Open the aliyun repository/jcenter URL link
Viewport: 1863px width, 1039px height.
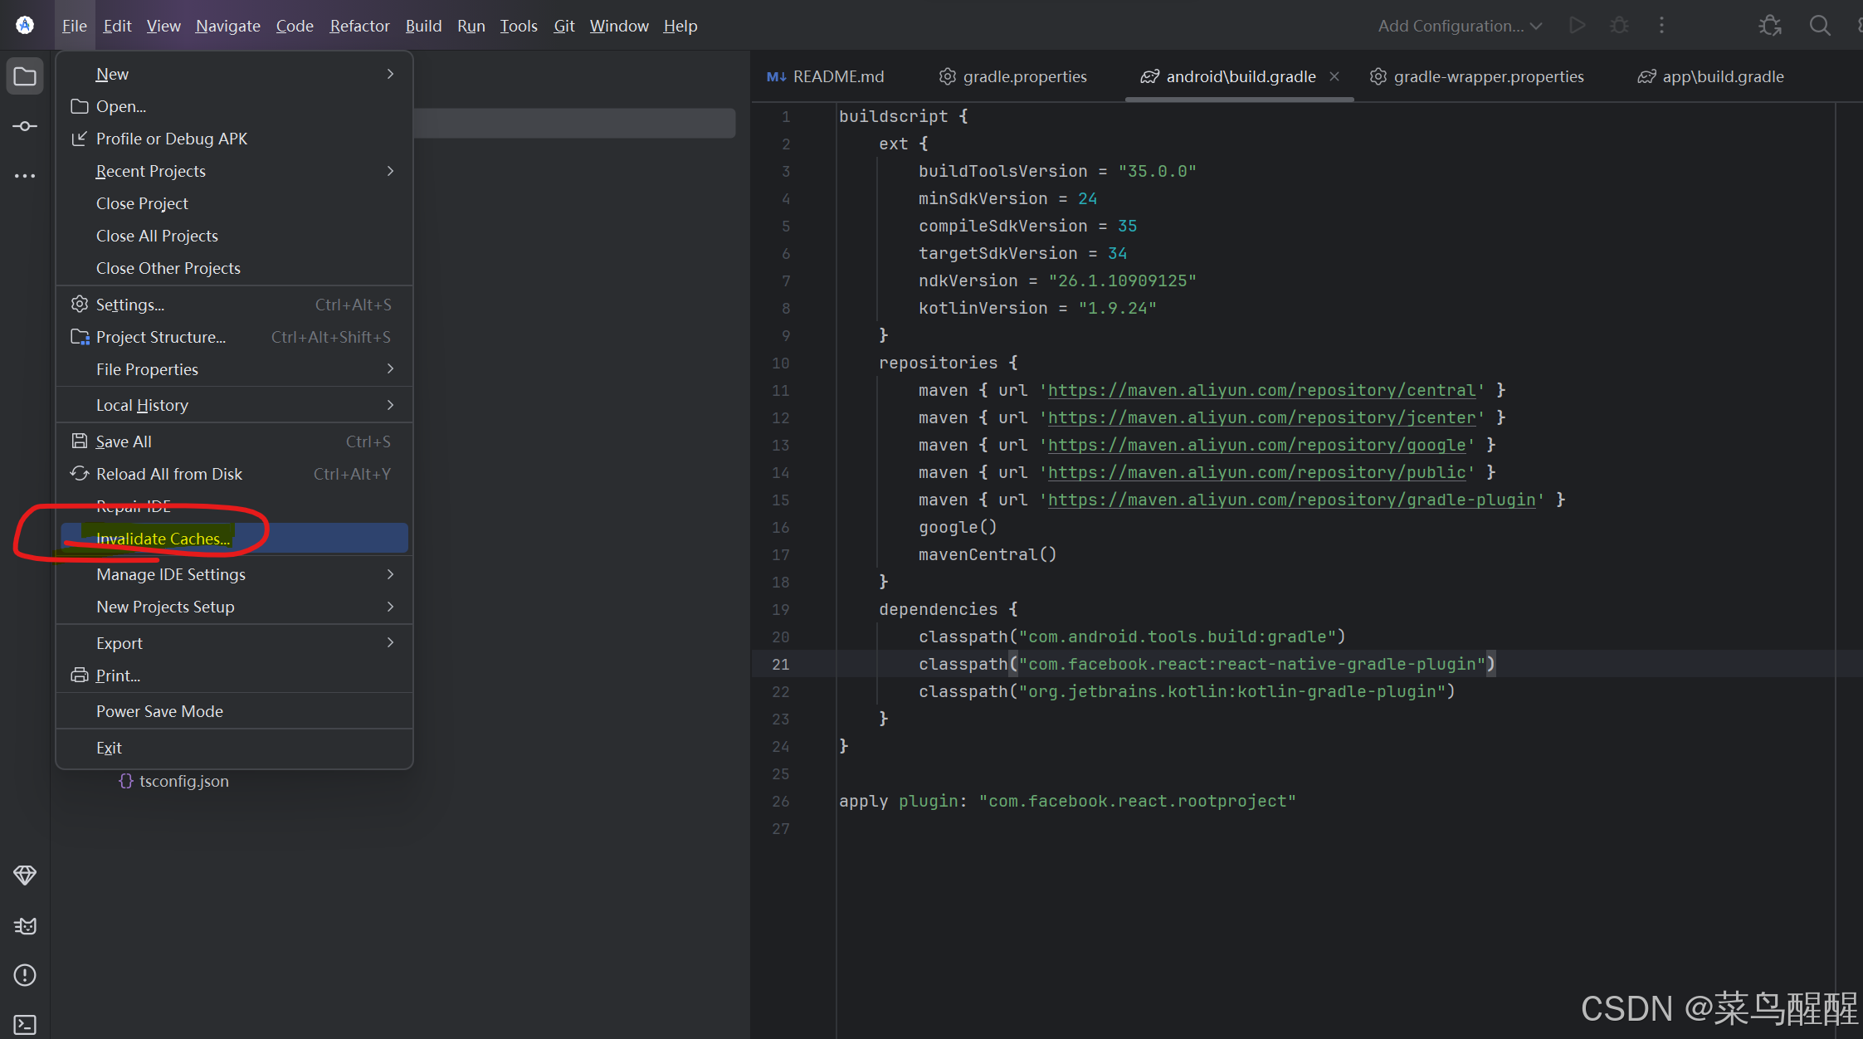1261,417
